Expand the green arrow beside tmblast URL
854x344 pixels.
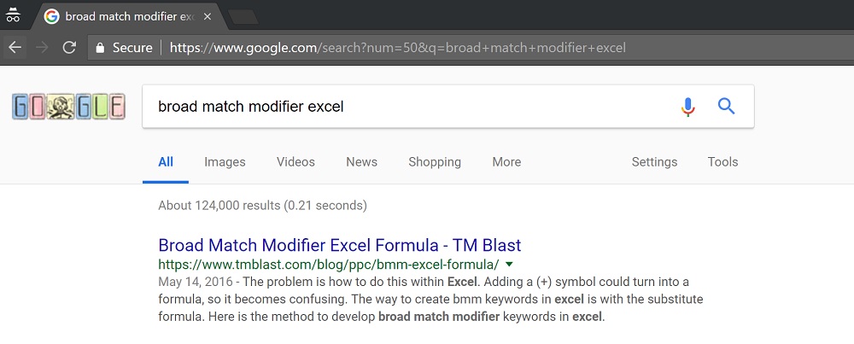pyautogui.click(x=509, y=265)
